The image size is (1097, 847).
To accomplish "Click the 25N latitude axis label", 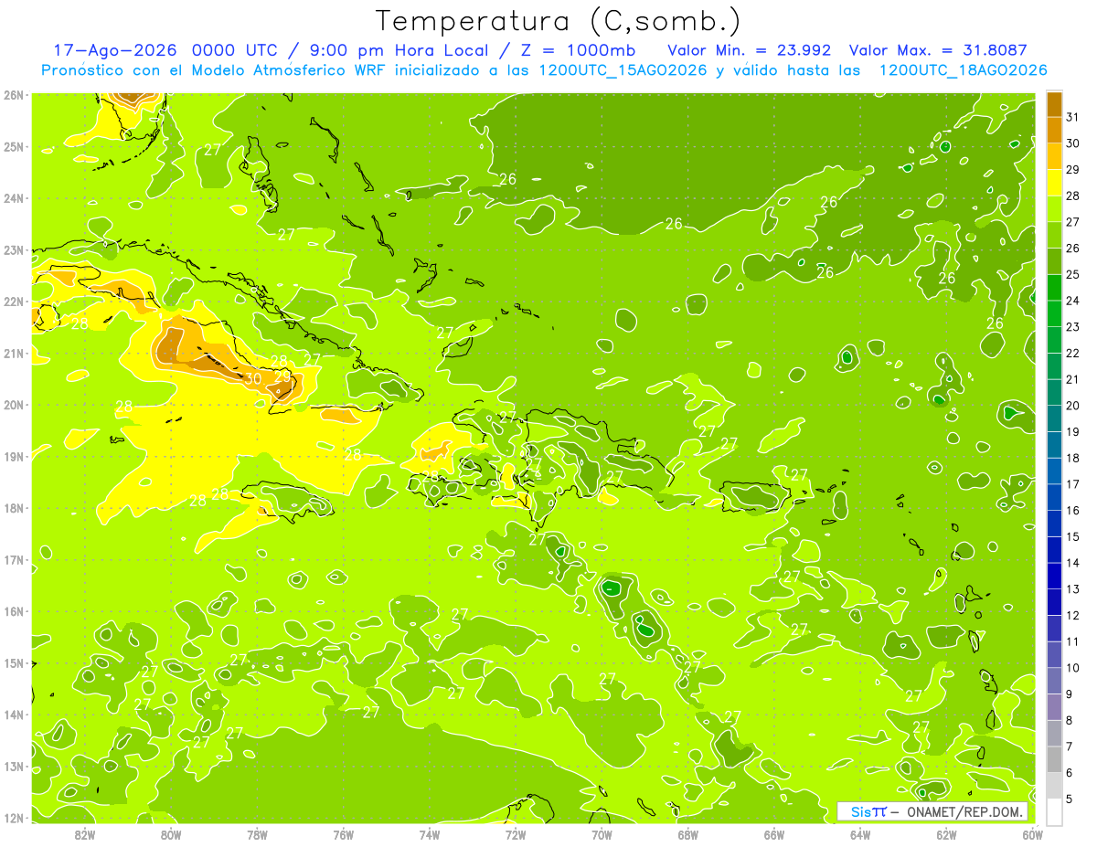I will point(13,146).
